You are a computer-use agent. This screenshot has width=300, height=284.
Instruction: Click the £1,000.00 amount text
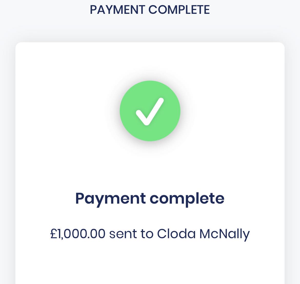pyautogui.click(x=78, y=234)
